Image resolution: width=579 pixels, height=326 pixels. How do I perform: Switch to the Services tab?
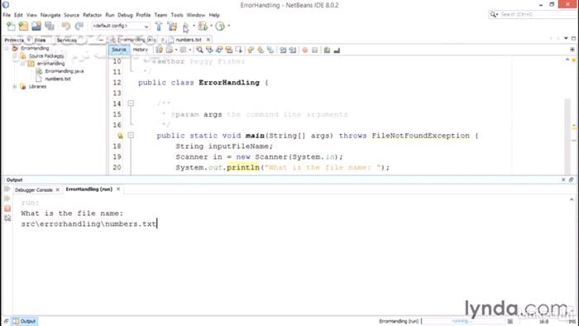click(x=67, y=40)
